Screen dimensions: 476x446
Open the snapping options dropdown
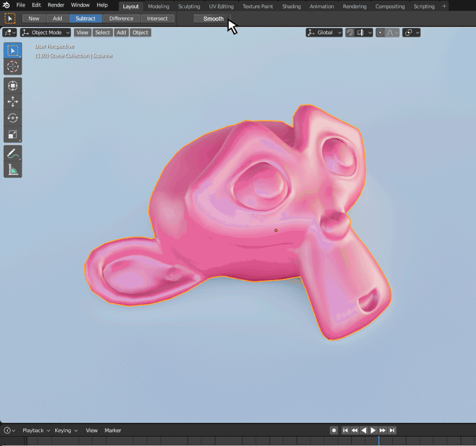tap(363, 33)
